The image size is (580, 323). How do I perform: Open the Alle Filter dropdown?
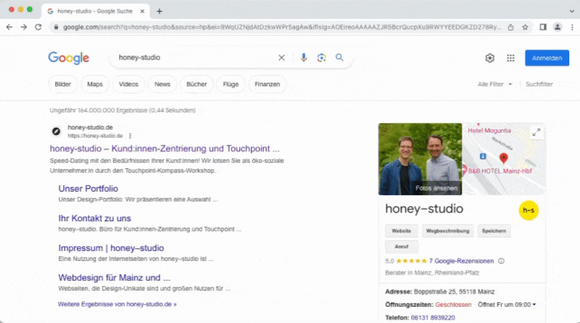495,84
